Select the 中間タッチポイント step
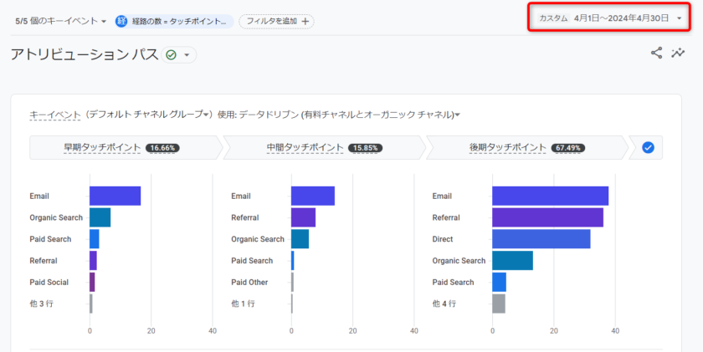This screenshot has height=352, width=703. (x=323, y=148)
